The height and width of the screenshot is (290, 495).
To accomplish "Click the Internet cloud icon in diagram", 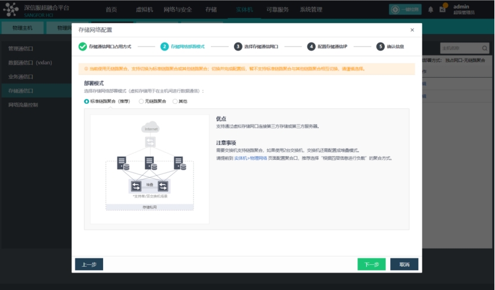I will [151, 127].
